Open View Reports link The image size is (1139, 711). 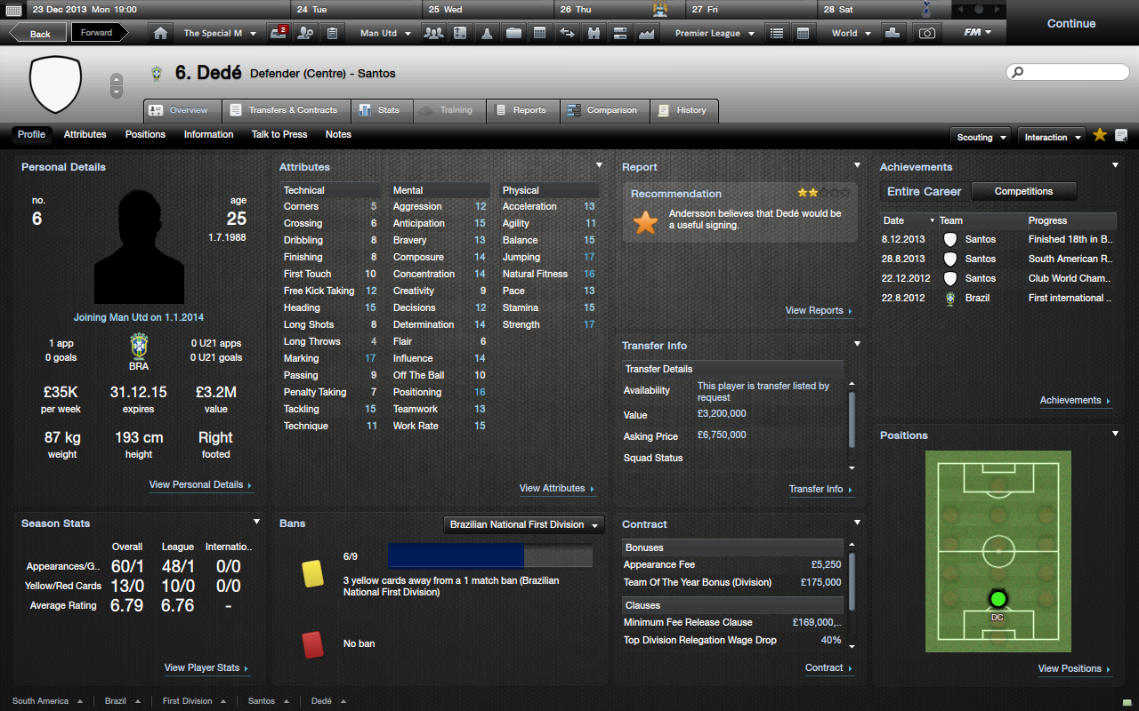[x=819, y=311]
